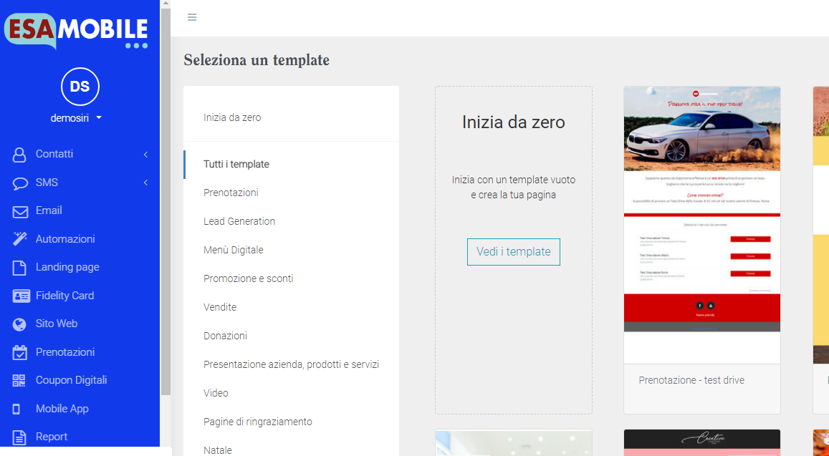Click the Inizia da zero card heading
This screenshot has width=829, height=456.
[513, 122]
